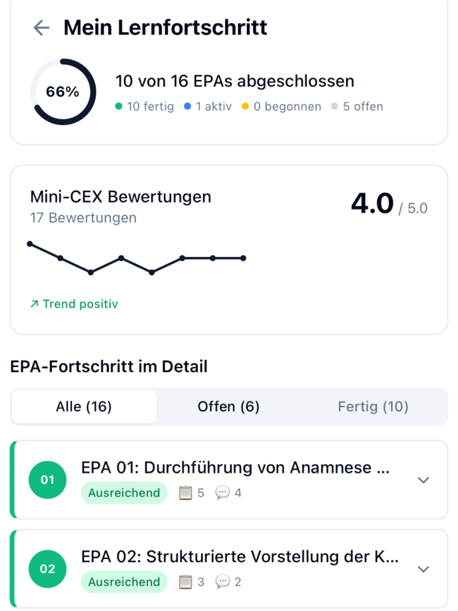The image size is (458, 611).
Task: Tap the back arrow next to Mein Lernfortschritt
Action: pyautogui.click(x=41, y=27)
